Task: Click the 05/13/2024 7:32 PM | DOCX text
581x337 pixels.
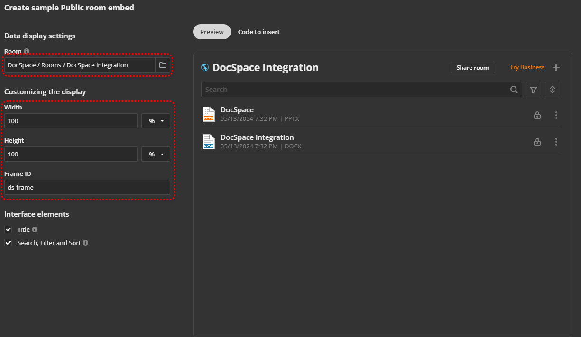Action: point(261,146)
